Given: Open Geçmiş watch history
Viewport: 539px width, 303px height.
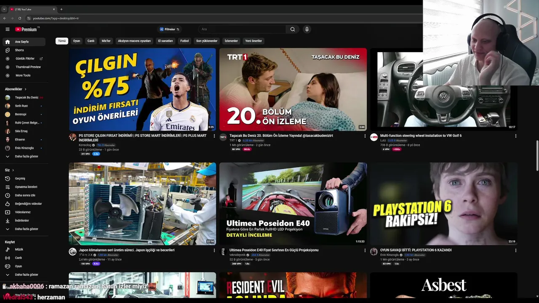Looking at the screenshot, I should click(24, 178).
